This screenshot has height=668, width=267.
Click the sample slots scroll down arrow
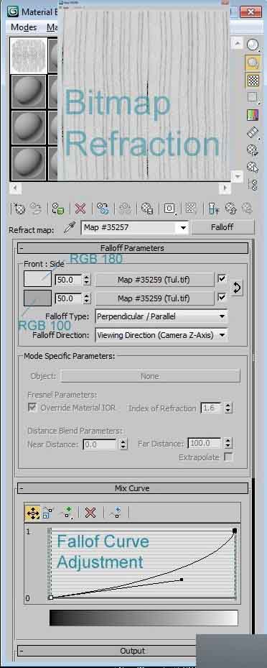pyautogui.click(x=238, y=175)
